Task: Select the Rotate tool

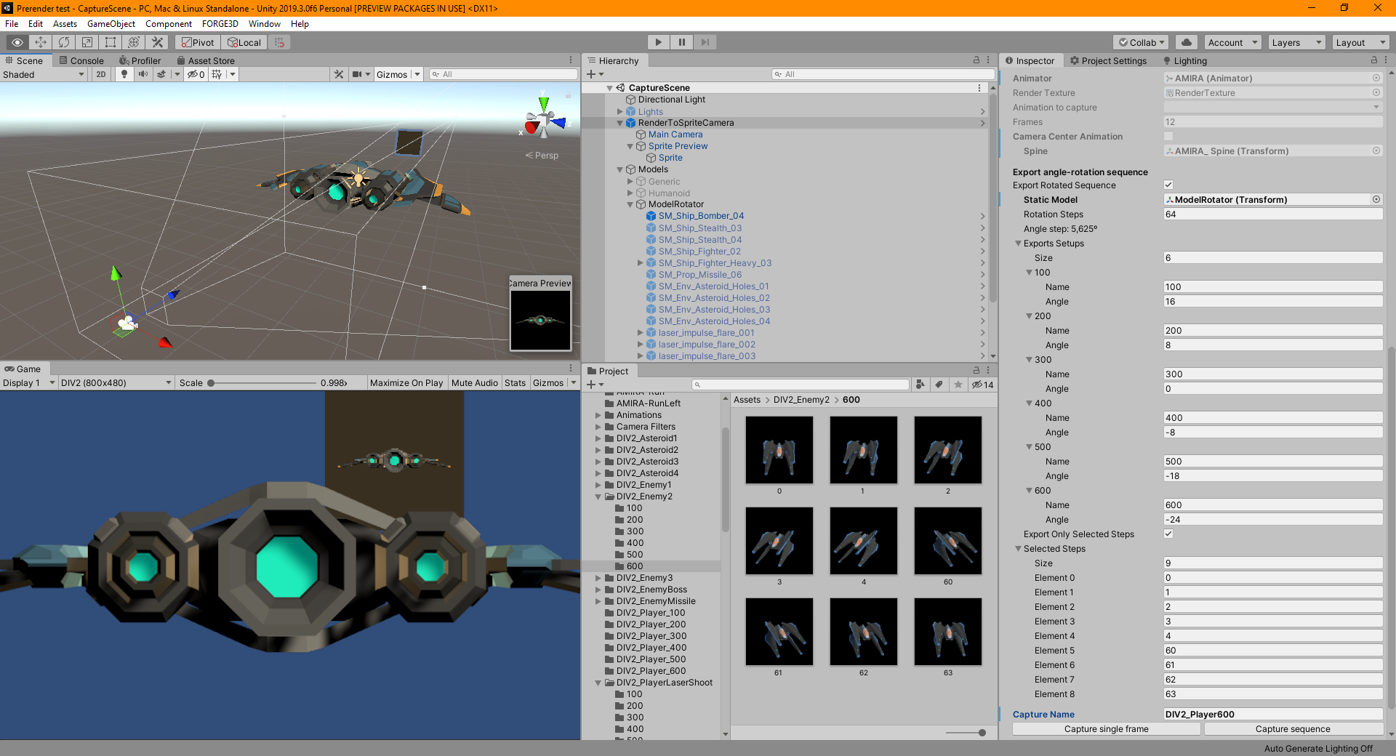Action: (64, 42)
